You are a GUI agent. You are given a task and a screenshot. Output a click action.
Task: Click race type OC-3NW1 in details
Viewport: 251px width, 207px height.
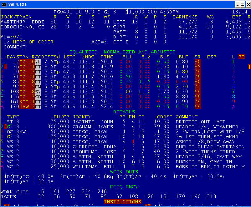point(18,132)
